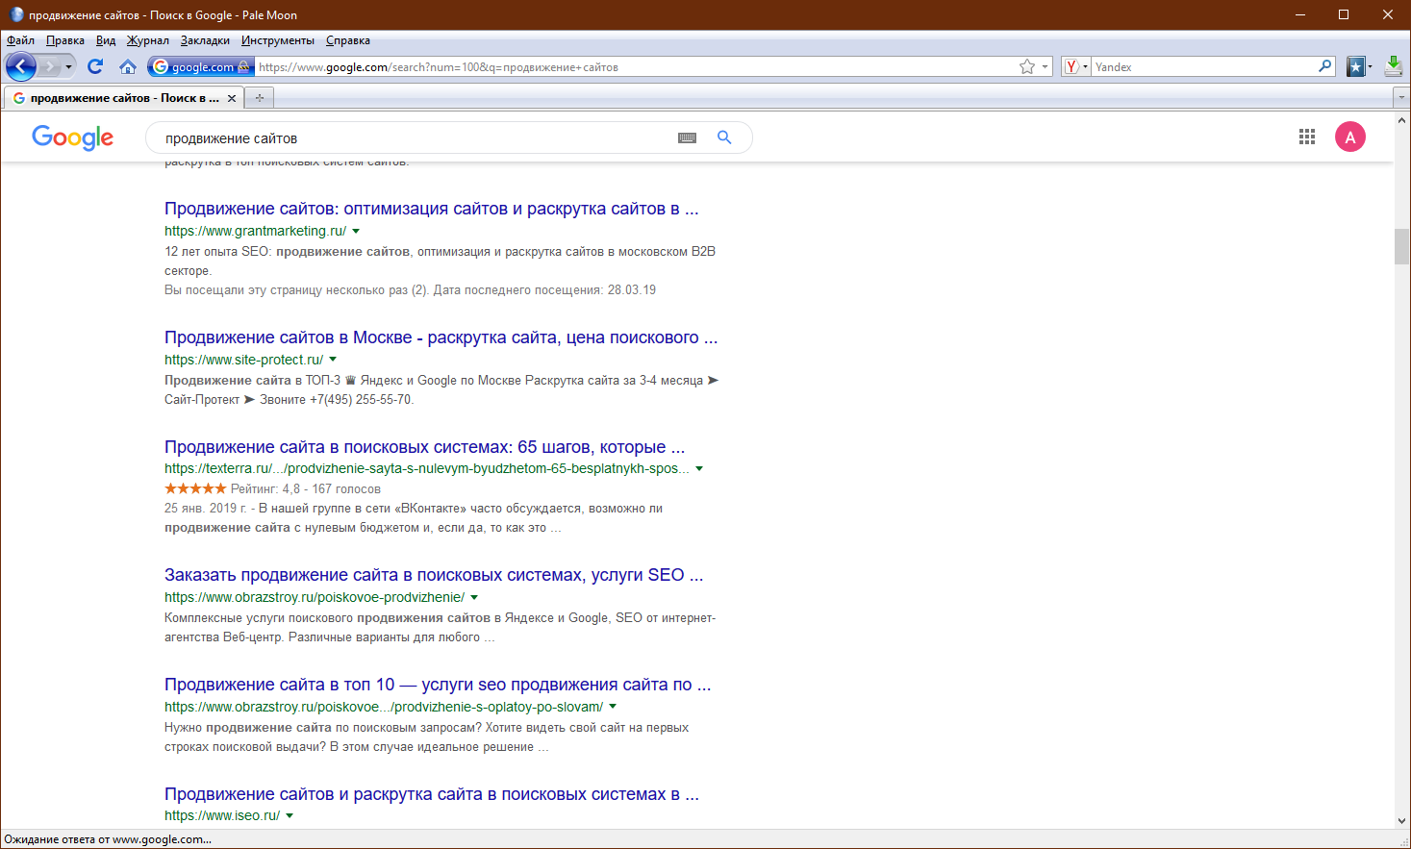Open 'Продвижение сайтов в Москве' result link

[441, 337]
